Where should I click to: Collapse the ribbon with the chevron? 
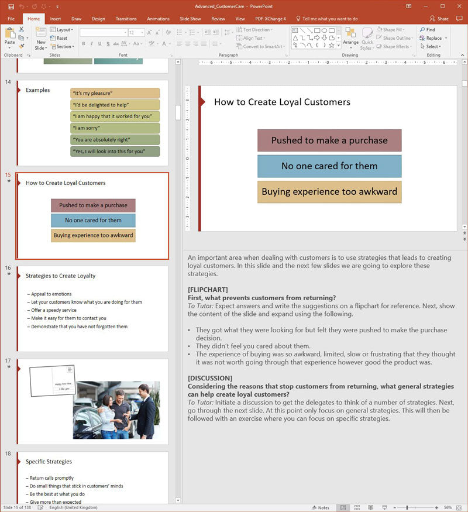[x=463, y=55]
